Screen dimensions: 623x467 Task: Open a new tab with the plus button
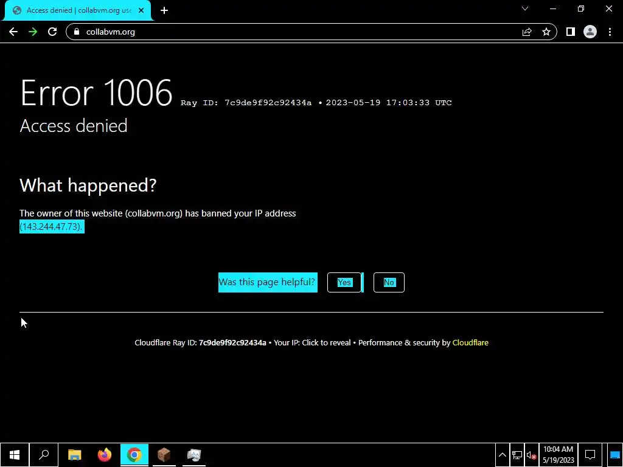tap(164, 10)
